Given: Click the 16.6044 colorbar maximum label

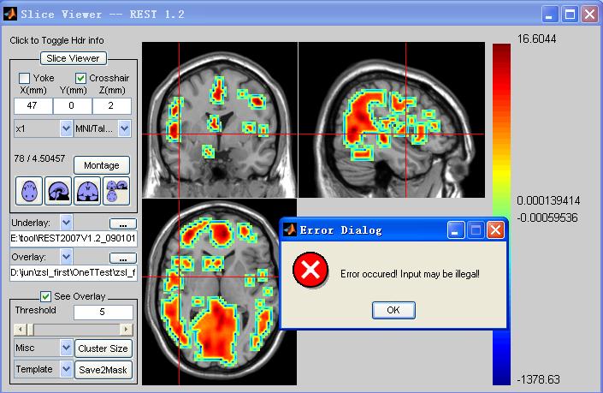Looking at the screenshot, I should pos(536,39).
